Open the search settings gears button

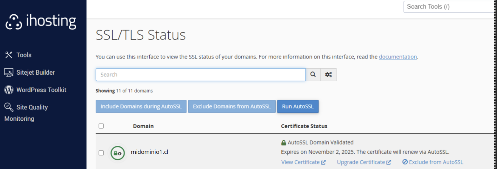tap(328, 75)
